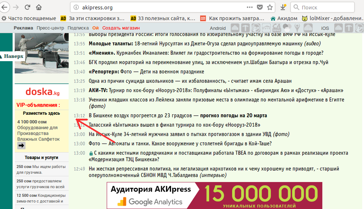Open the Акидом bookmark
Image resolution: width=364 pixels, height=209 pixels.
284,18
